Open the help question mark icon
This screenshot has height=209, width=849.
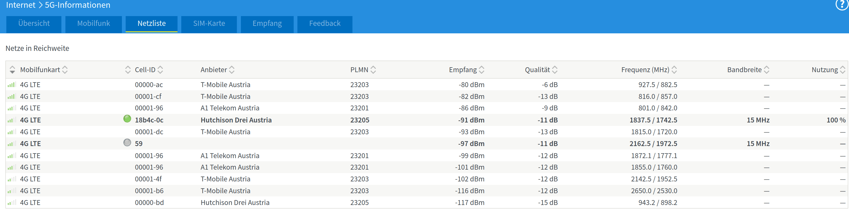(842, 5)
